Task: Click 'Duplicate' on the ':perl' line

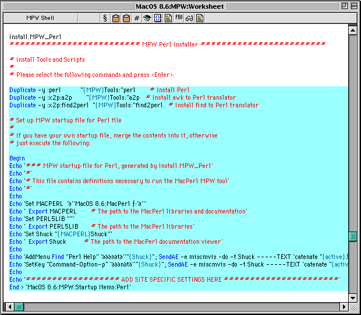Action: coord(23,90)
